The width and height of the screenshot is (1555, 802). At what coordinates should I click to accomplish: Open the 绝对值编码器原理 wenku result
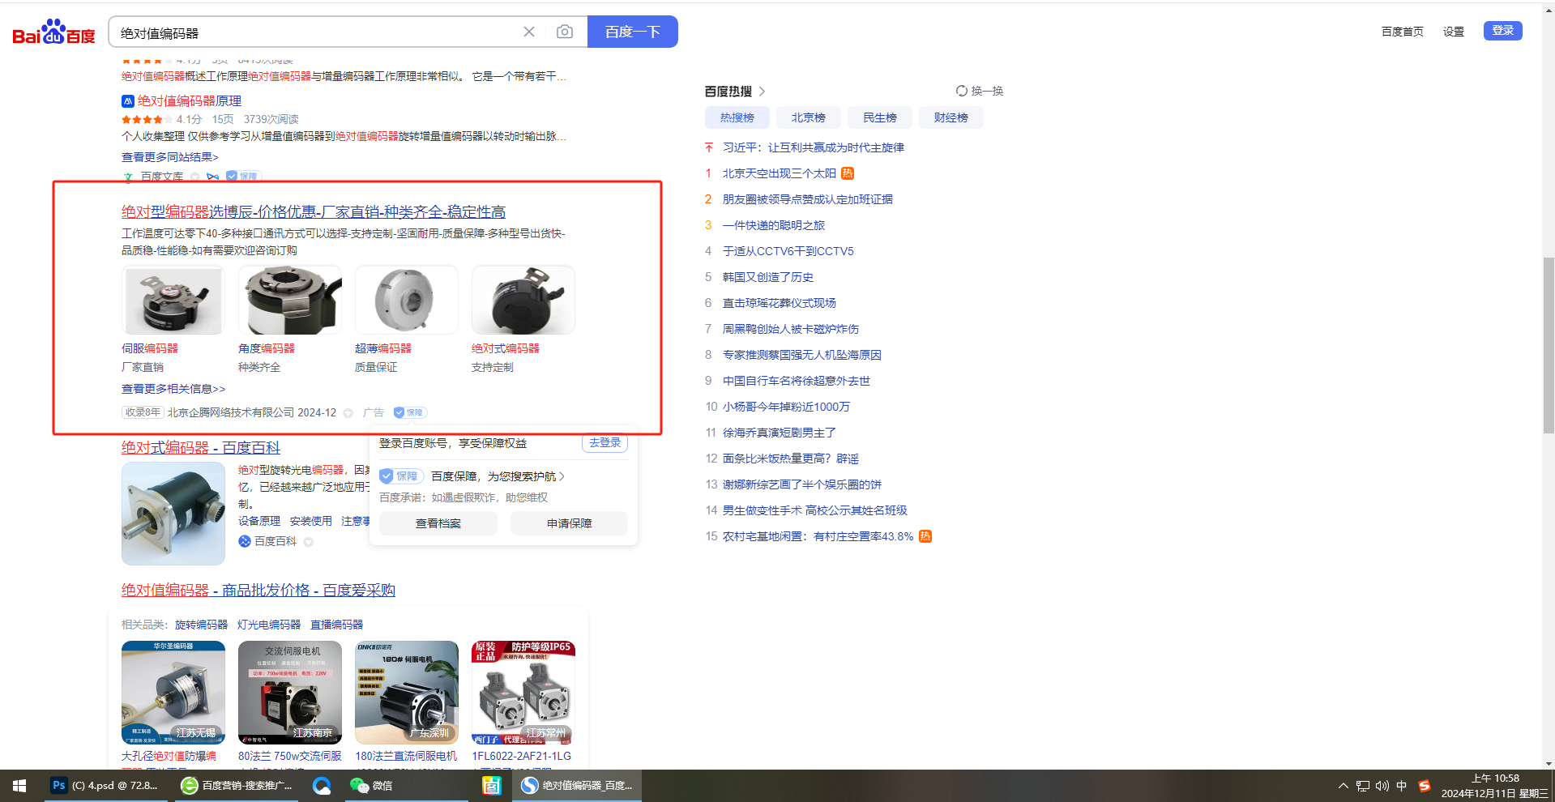[190, 101]
